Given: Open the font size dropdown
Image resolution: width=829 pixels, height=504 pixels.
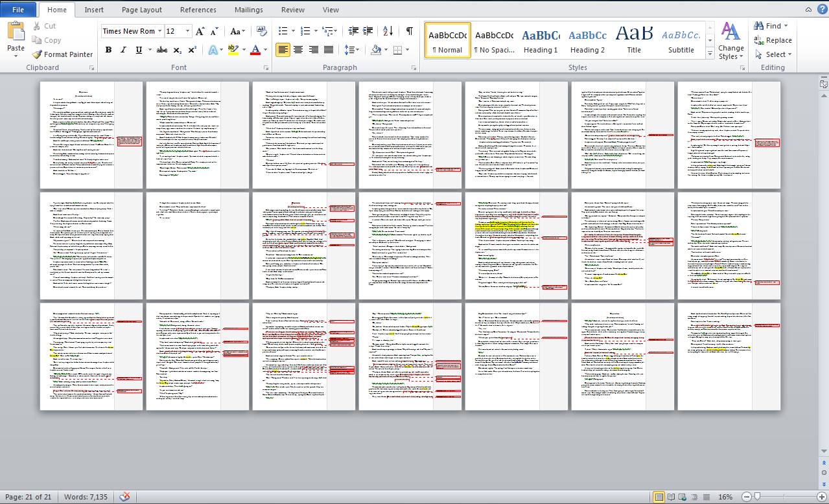Looking at the screenshot, I should [x=188, y=31].
